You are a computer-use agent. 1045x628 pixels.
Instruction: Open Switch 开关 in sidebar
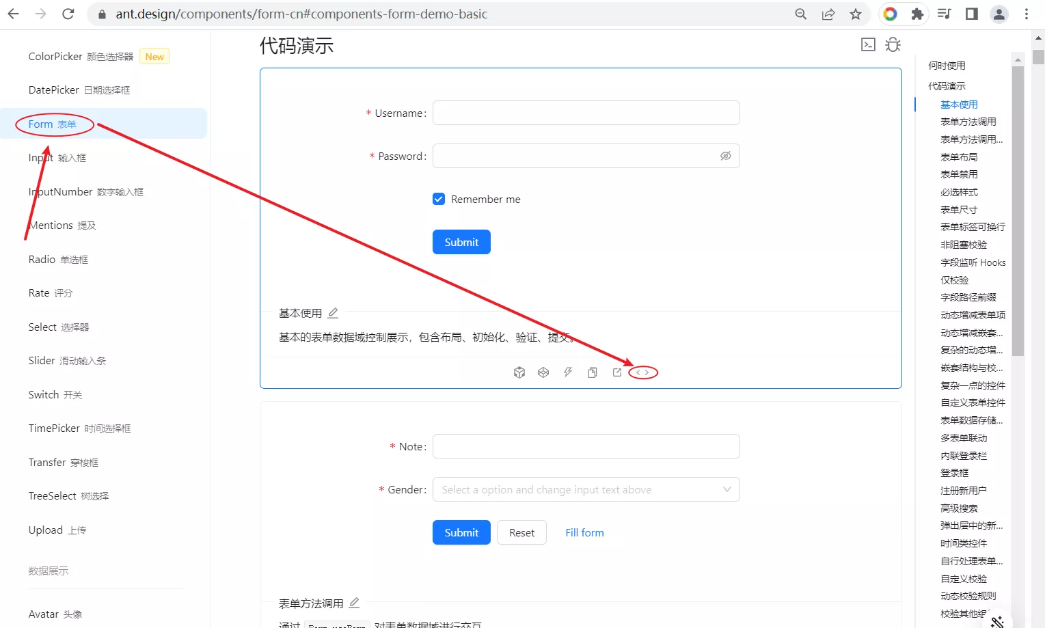click(x=55, y=394)
